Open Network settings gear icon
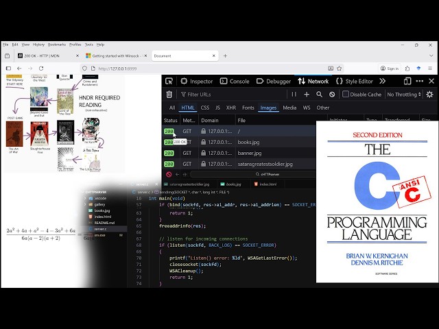Screen dimensions: 439x329 (x=429, y=95)
